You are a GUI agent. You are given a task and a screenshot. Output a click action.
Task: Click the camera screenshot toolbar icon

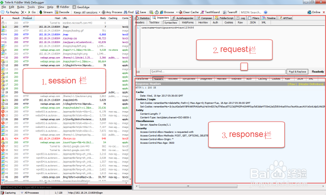point(151,12)
